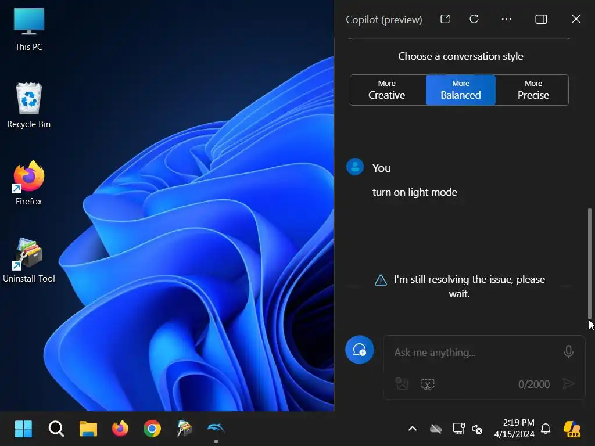
Task: Show hidden system tray icons
Action: [x=413, y=429]
